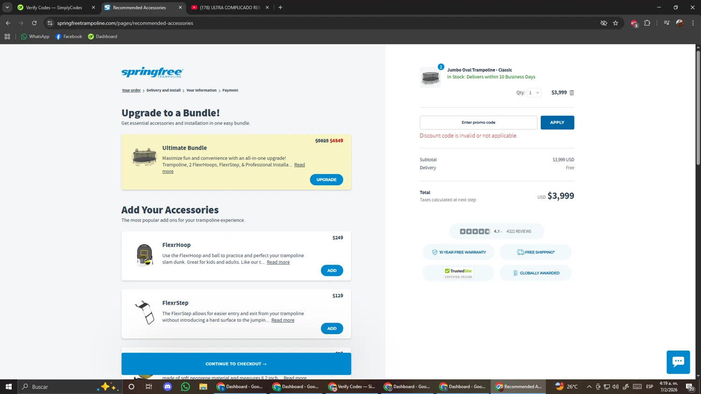This screenshot has height=394, width=701.
Task: Close the Verify Codes — SimplyCodes tab
Action: (x=93, y=7)
